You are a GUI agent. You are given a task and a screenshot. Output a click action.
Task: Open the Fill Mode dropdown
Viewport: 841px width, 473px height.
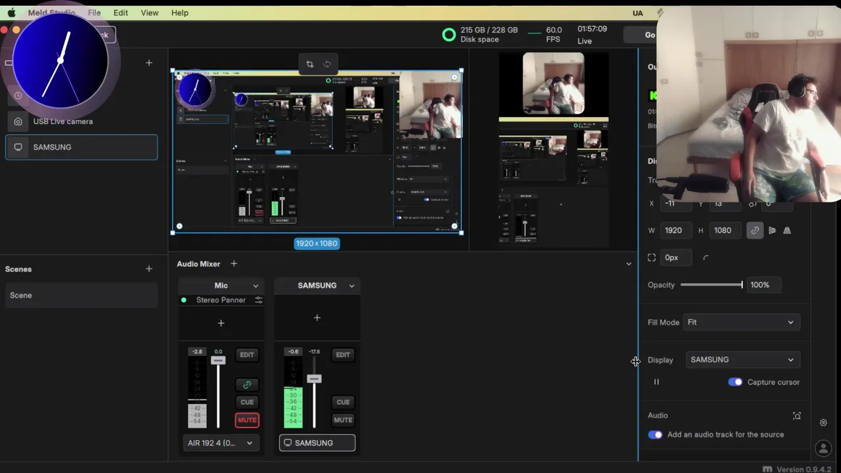[741, 323]
